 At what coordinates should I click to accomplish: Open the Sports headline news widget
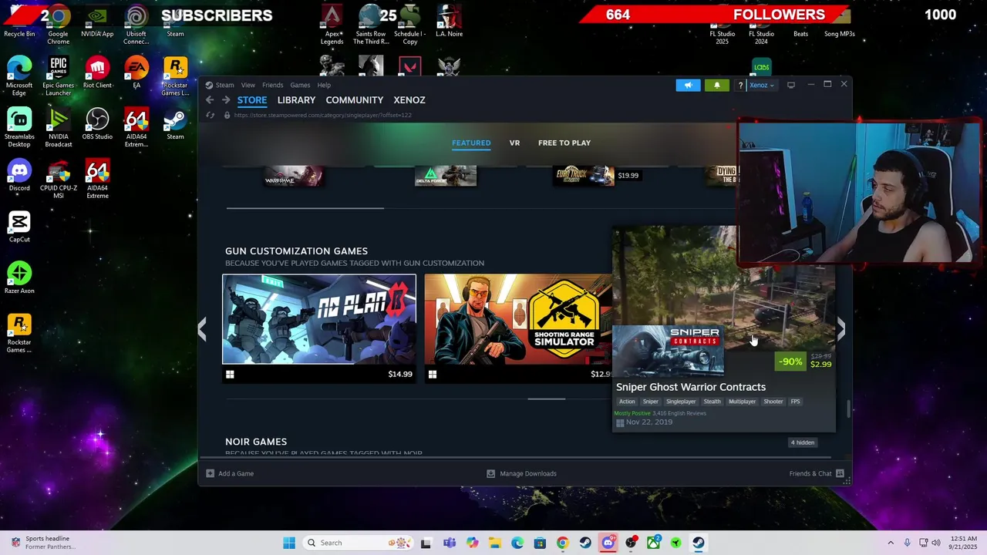[x=43, y=543]
